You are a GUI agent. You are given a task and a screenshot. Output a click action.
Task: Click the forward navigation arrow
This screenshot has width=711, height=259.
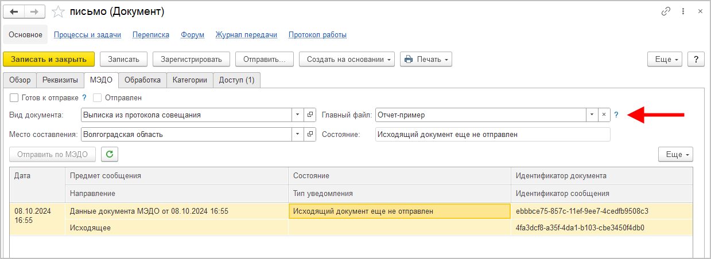(x=34, y=11)
